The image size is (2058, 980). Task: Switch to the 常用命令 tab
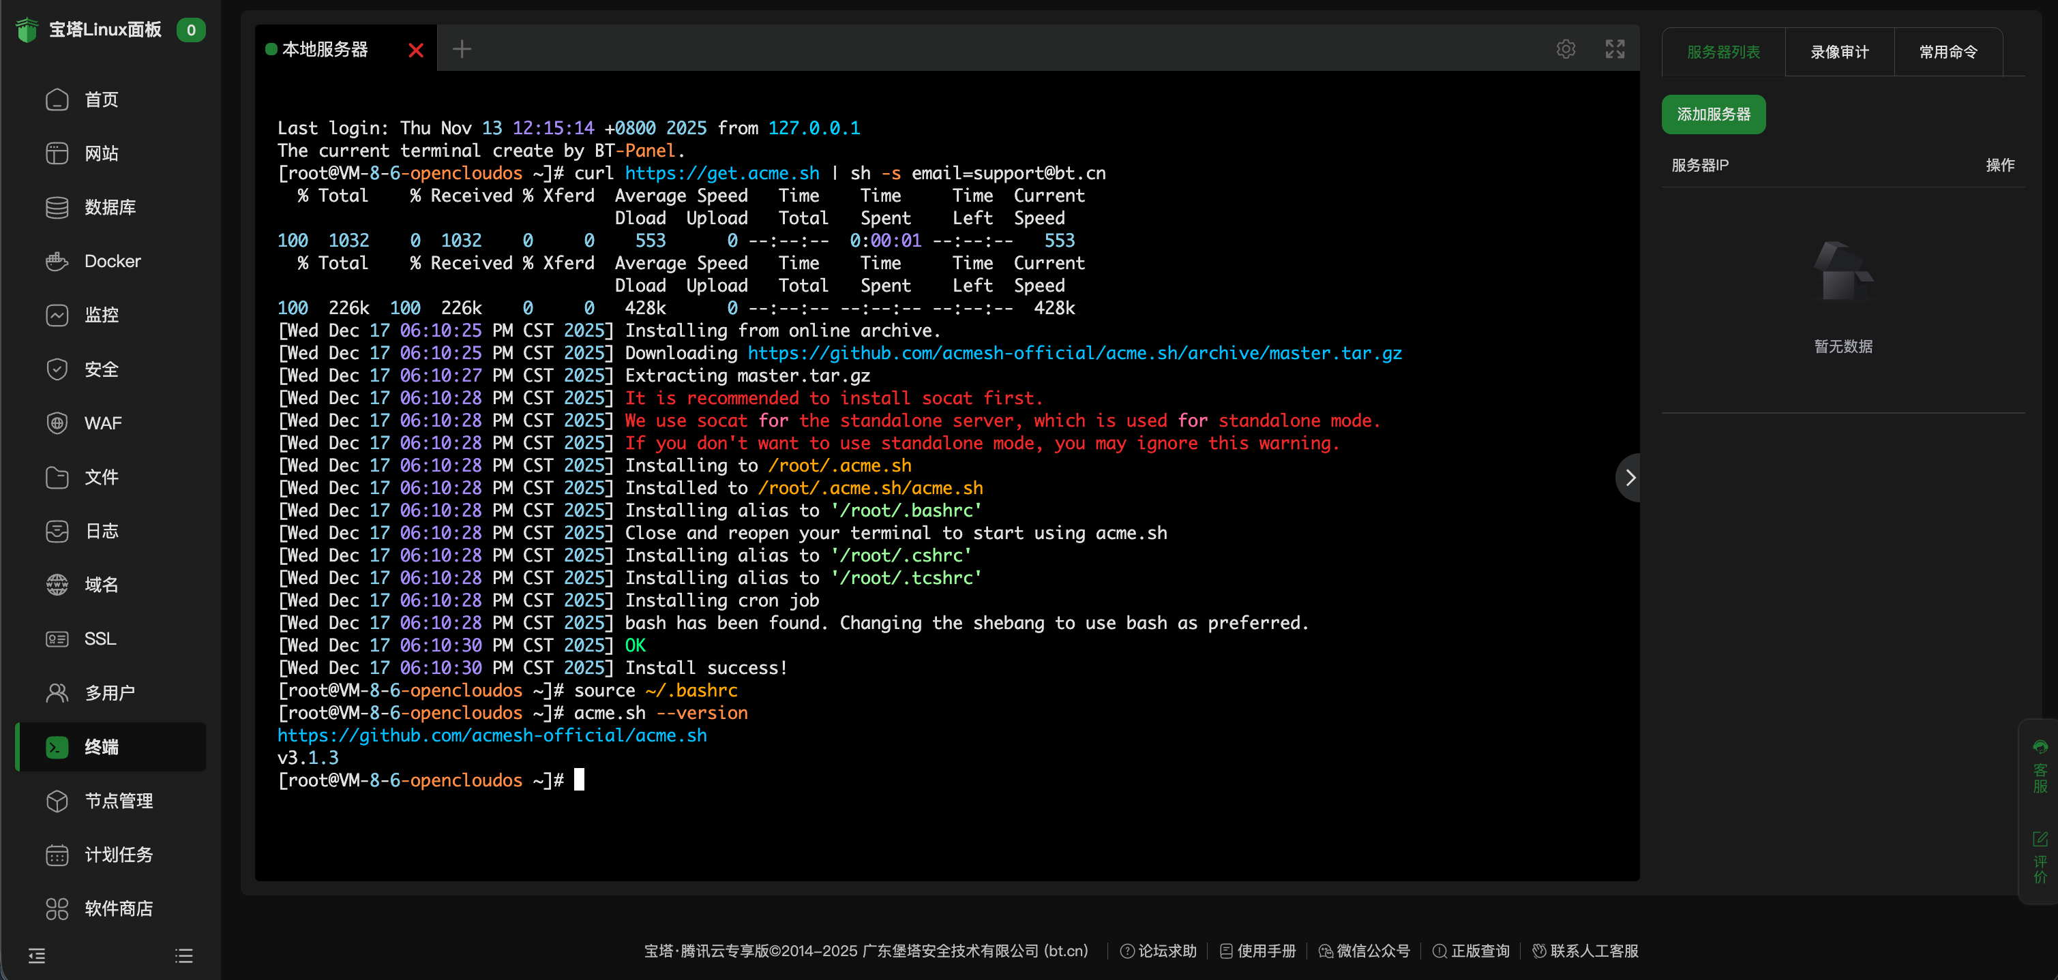[x=1948, y=51]
